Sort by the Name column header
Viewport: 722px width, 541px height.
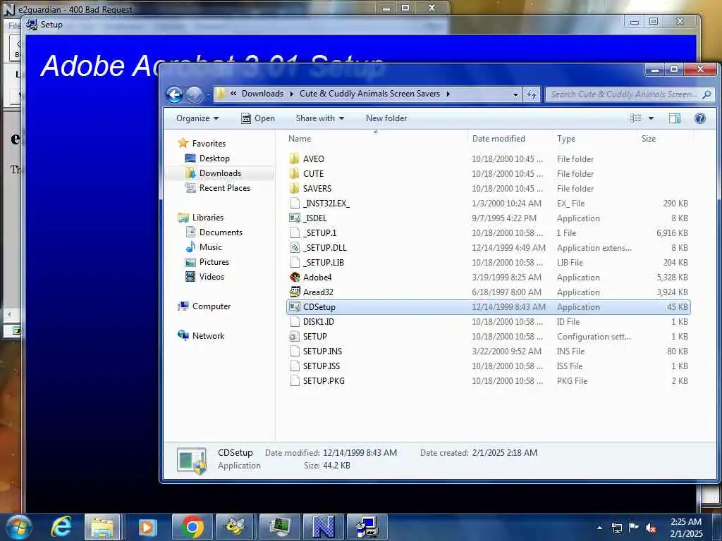[300, 139]
